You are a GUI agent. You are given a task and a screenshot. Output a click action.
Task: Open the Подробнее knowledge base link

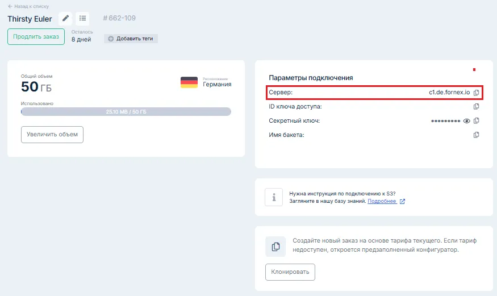click(382, 201)
